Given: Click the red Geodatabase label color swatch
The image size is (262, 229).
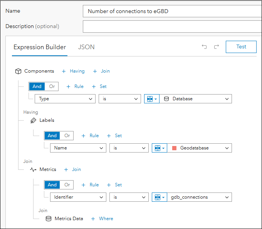Looking at the screenshot, I should 174,148.
